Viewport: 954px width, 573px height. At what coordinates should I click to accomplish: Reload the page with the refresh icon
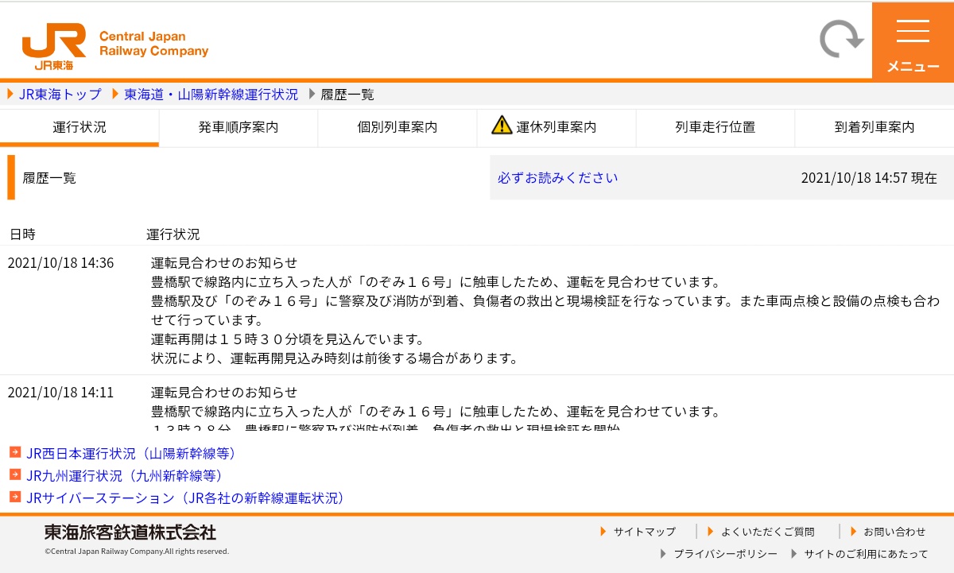[x=842, y=39]
